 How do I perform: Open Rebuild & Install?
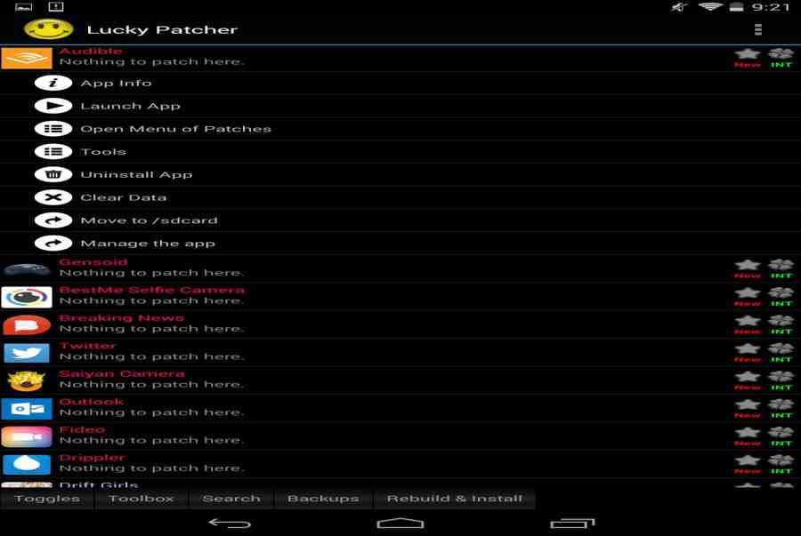point(454,499)
